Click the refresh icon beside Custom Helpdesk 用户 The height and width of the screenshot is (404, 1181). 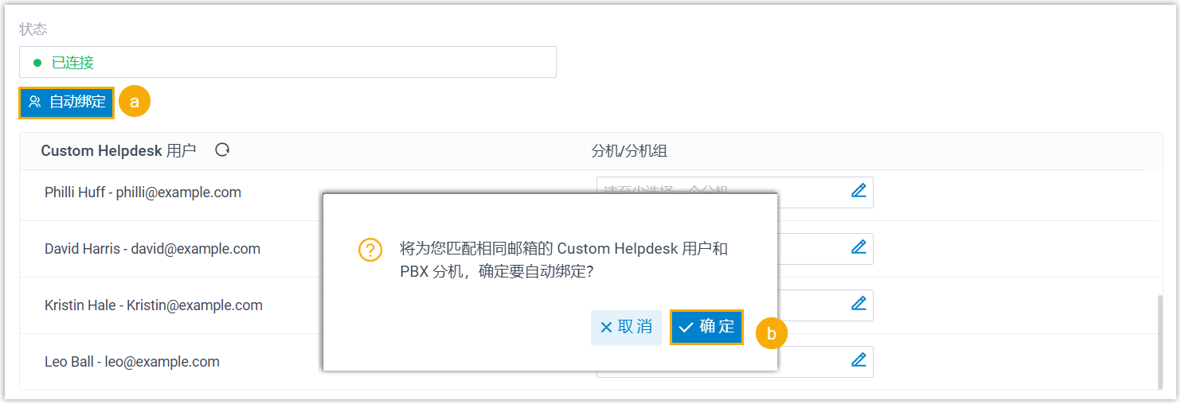(222, 150)
